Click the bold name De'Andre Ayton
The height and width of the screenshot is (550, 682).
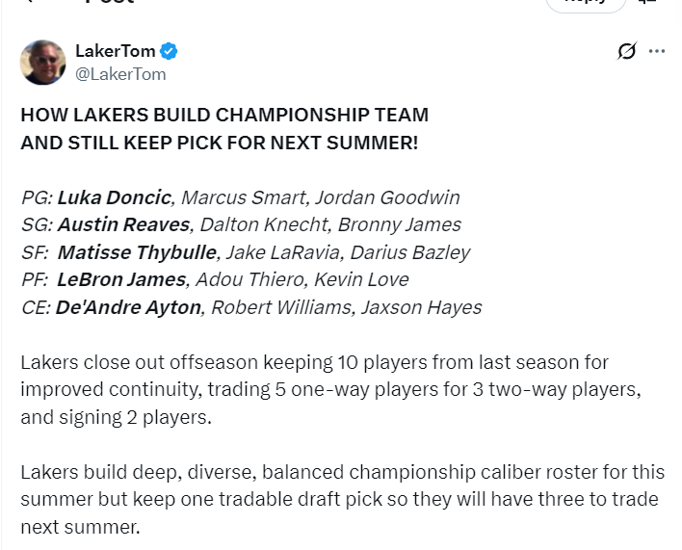coord(128,307)
